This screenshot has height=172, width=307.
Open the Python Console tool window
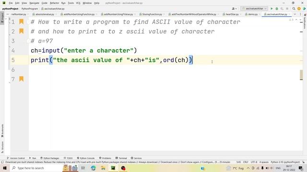pos(86,158)
